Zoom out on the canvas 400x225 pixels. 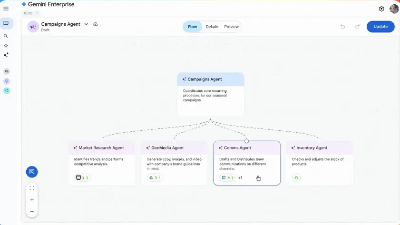point(32,211)
